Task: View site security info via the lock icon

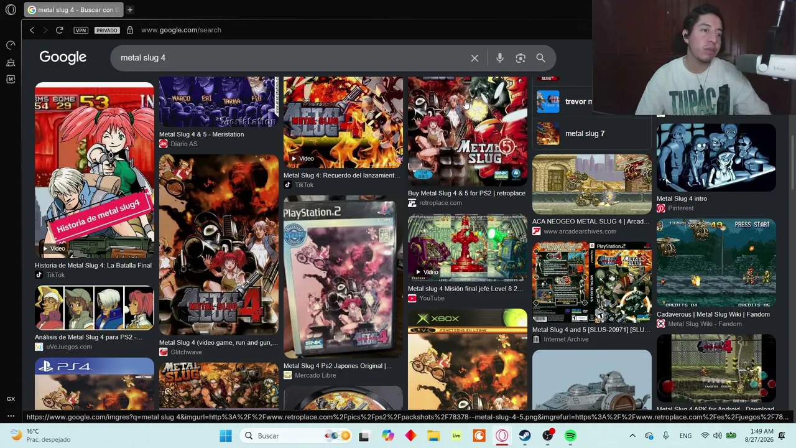Action: [x=129, y=30]
